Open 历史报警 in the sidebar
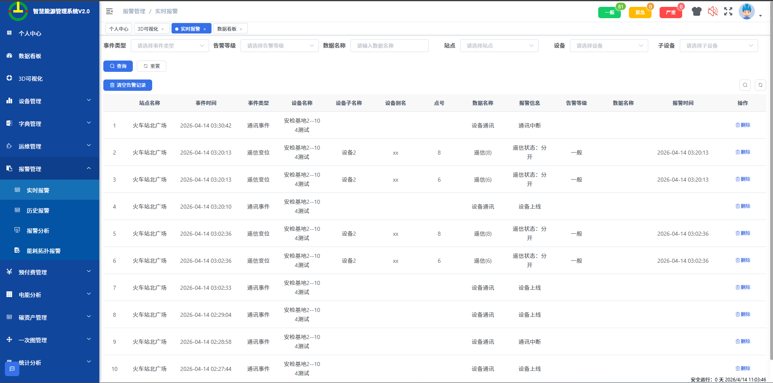Image resolution: width=773 pixels, height=383 pixels. pos(38,211)
